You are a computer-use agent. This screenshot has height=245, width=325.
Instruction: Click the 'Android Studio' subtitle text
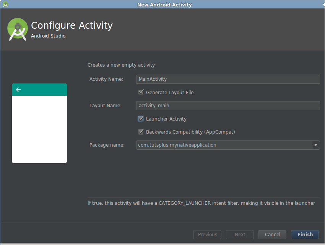[x=48, y=36]
